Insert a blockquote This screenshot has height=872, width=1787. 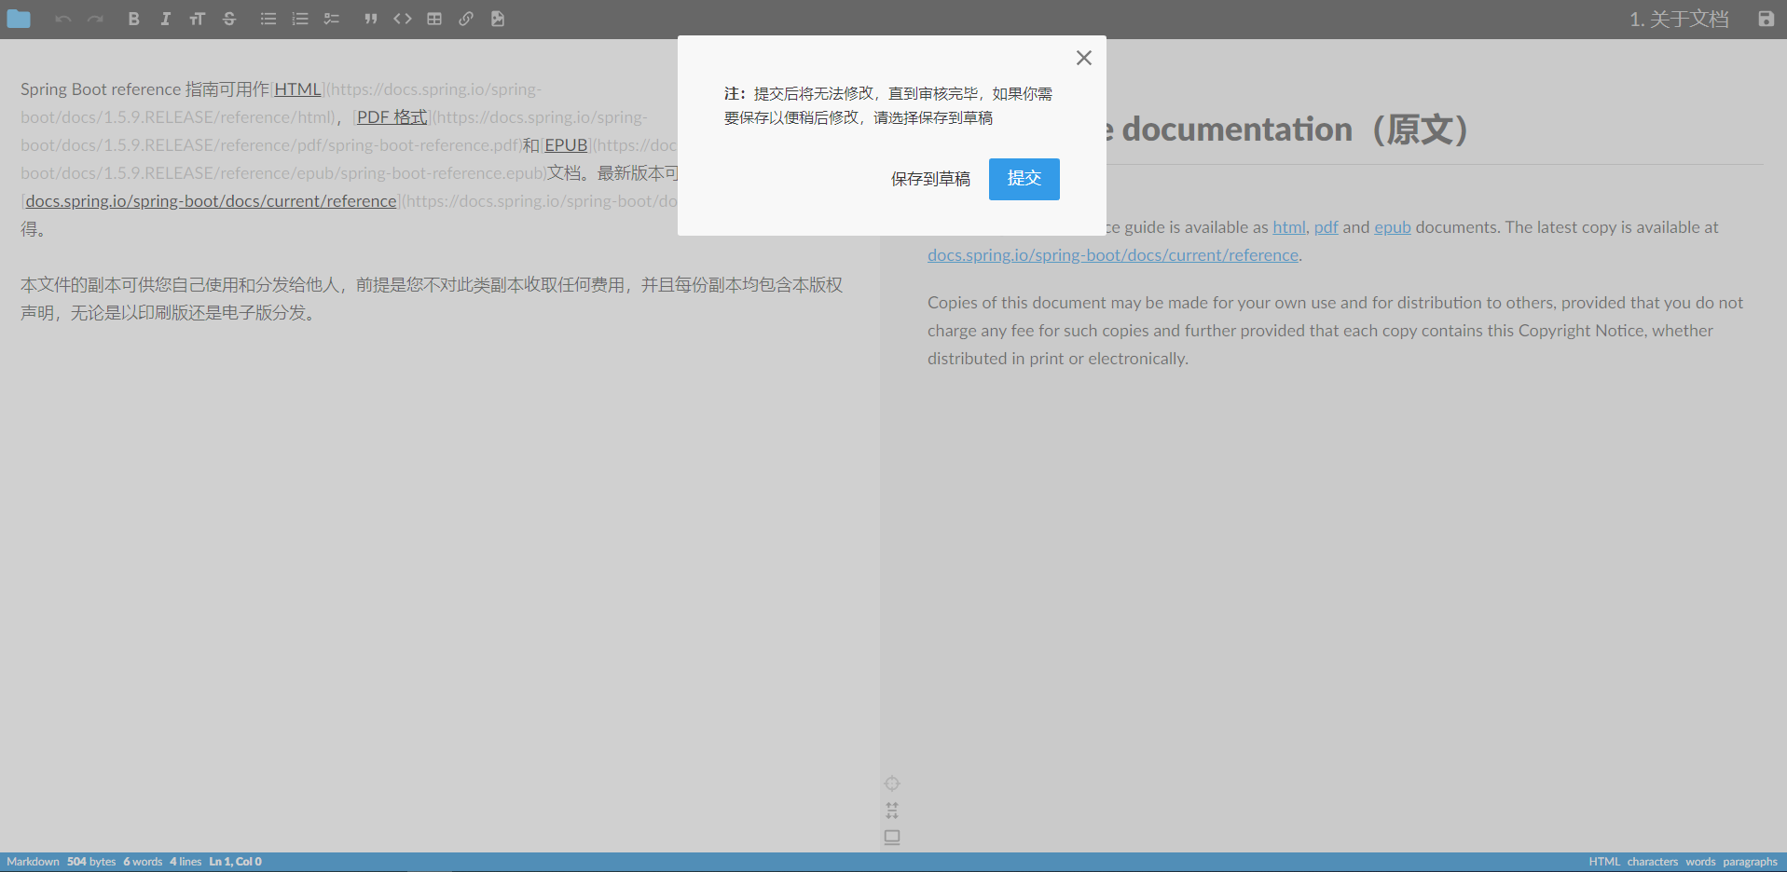tap(370, 19)
